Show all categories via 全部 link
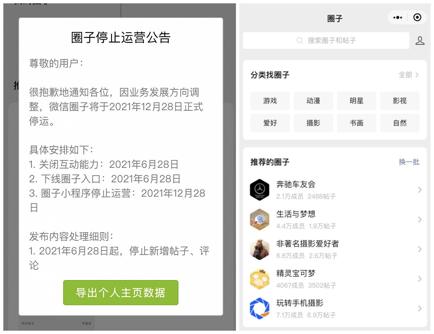434x334 pixels. click(x=409, y=75)
